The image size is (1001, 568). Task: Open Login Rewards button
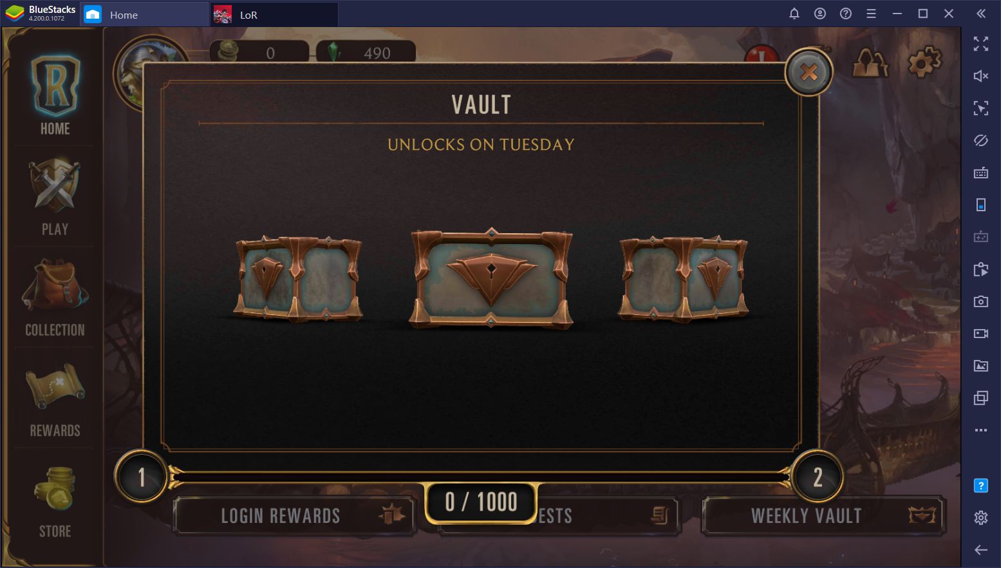(x=295, y=515)
